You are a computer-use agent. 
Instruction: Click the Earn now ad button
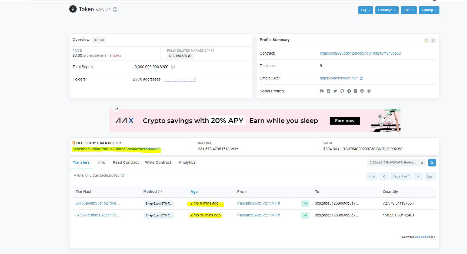pos(345,121)
